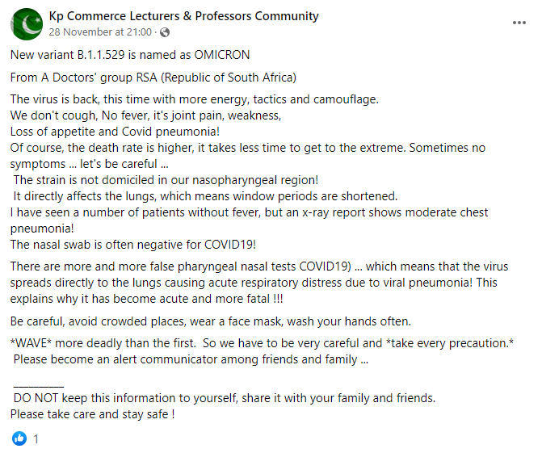Click the "From A Doctors' group RSA" line
This screenshot has height=453, width=542.
pyautogui.click(x=153, y=78)
